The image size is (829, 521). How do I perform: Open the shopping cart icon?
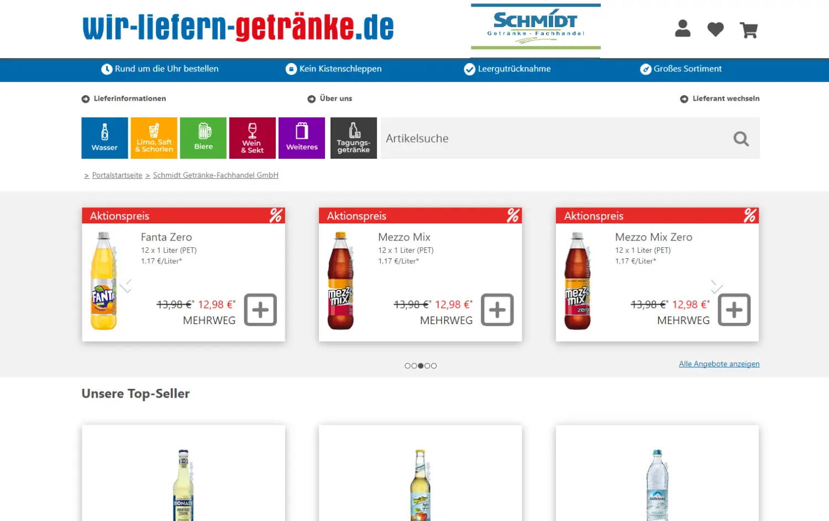(x=749, y=29)
